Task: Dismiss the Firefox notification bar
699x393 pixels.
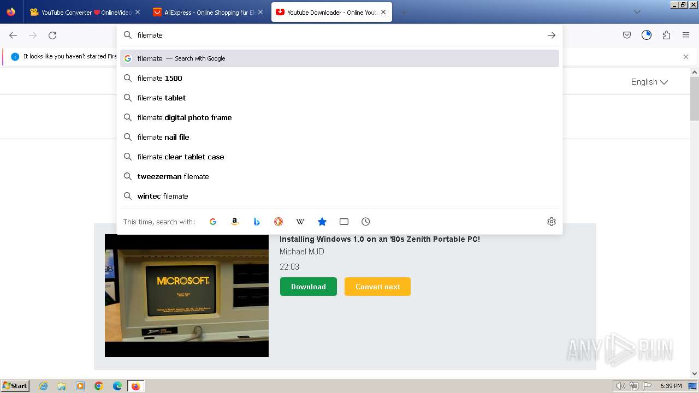Action: [x=686, y=57]
